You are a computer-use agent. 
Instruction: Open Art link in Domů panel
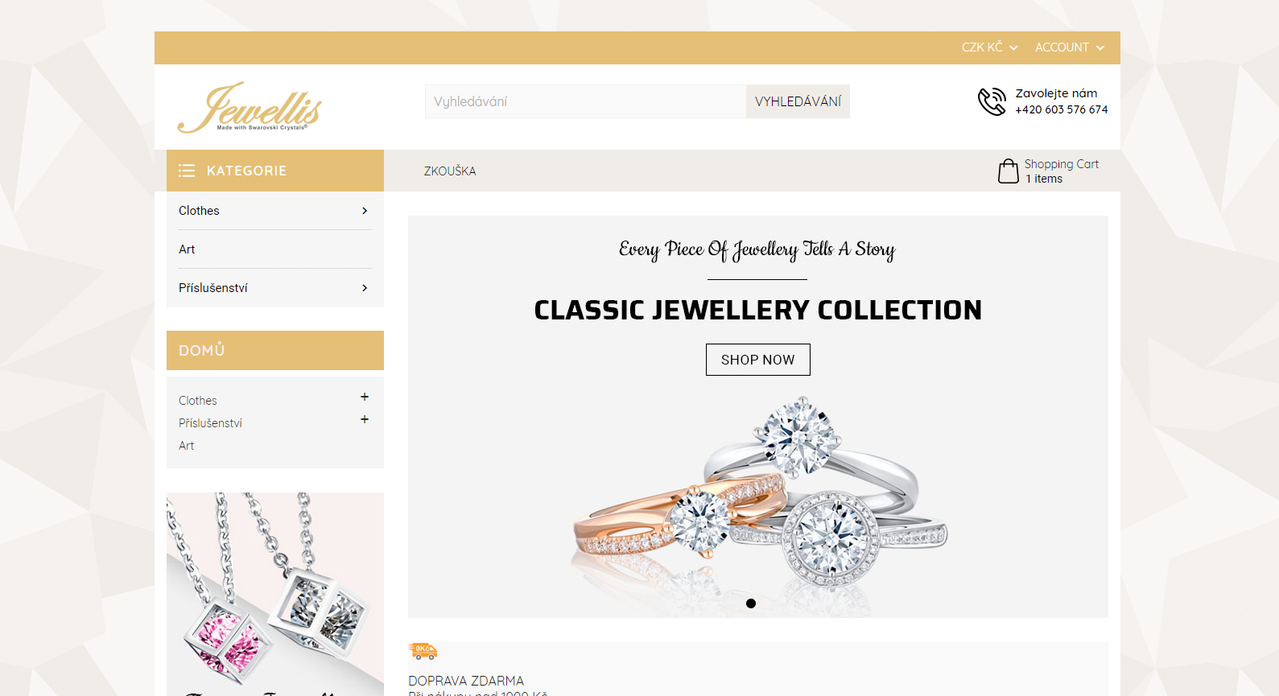(186, 446)
